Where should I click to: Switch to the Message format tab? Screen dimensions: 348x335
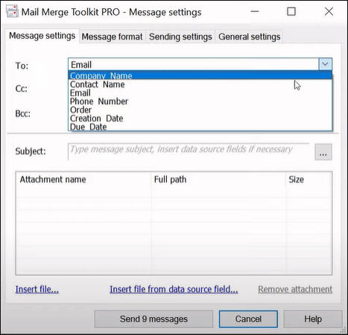(112, 36)
